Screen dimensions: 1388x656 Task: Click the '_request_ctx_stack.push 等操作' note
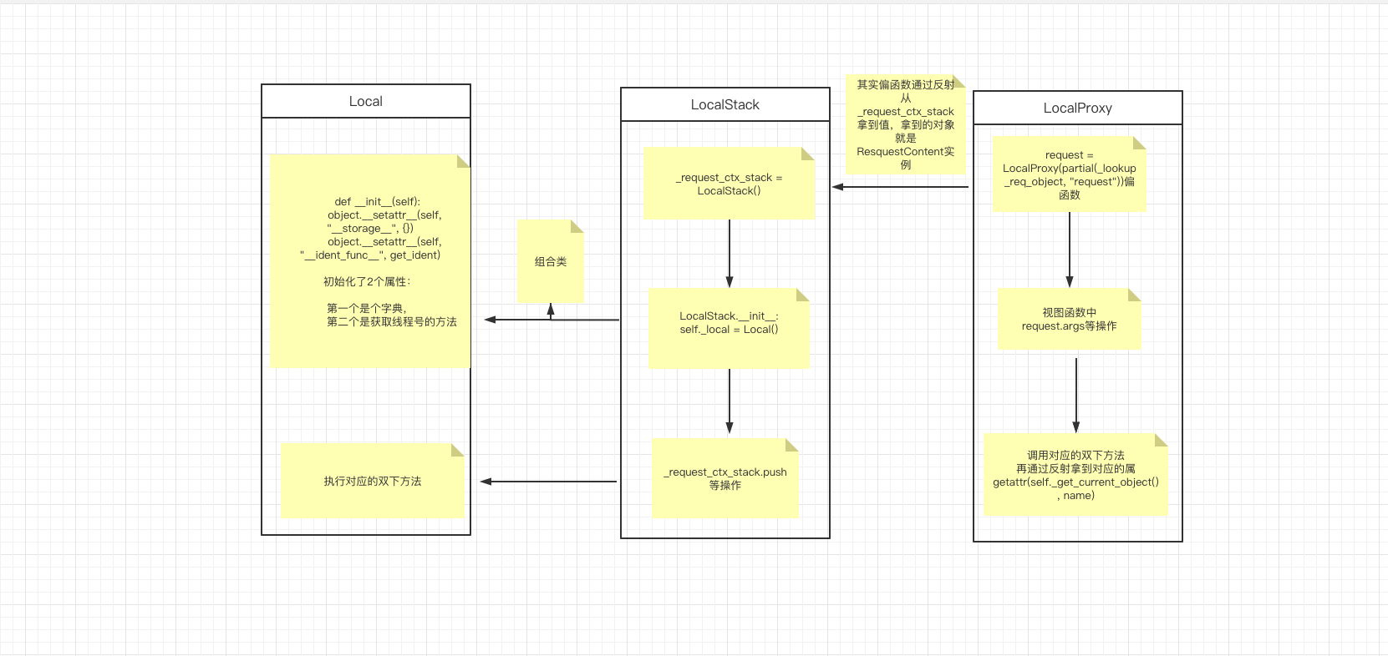tap(725, 478)
